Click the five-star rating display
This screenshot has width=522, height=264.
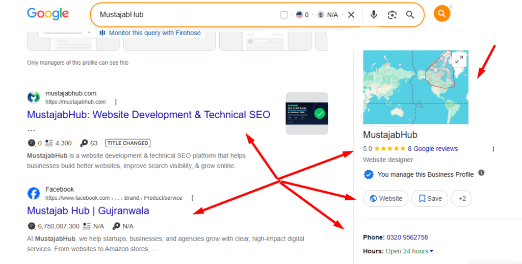pos(390,148)
